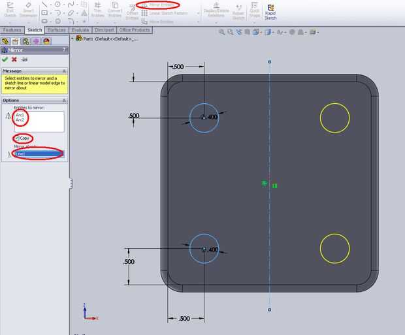Click the Previous View icon
Viewport: 405px width, 335px height.
coord(239,32)
